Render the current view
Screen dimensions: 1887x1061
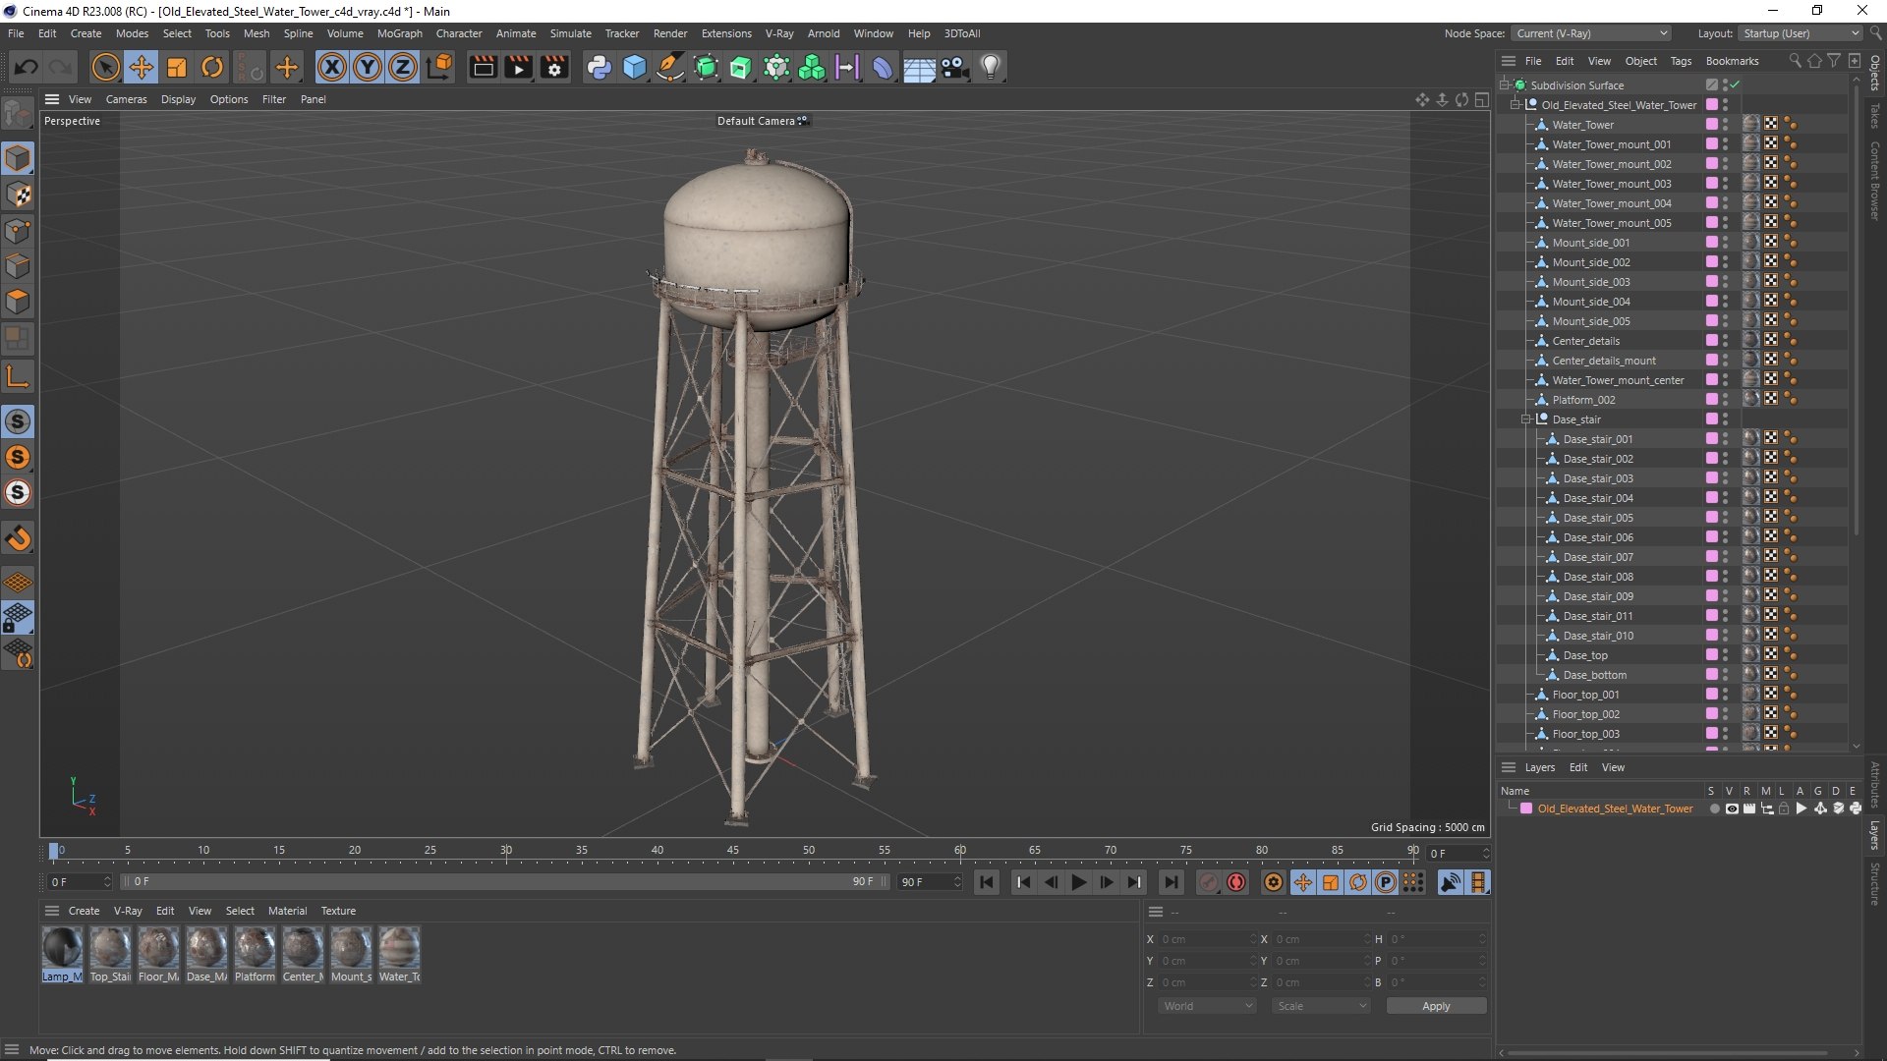click(483, 67)
